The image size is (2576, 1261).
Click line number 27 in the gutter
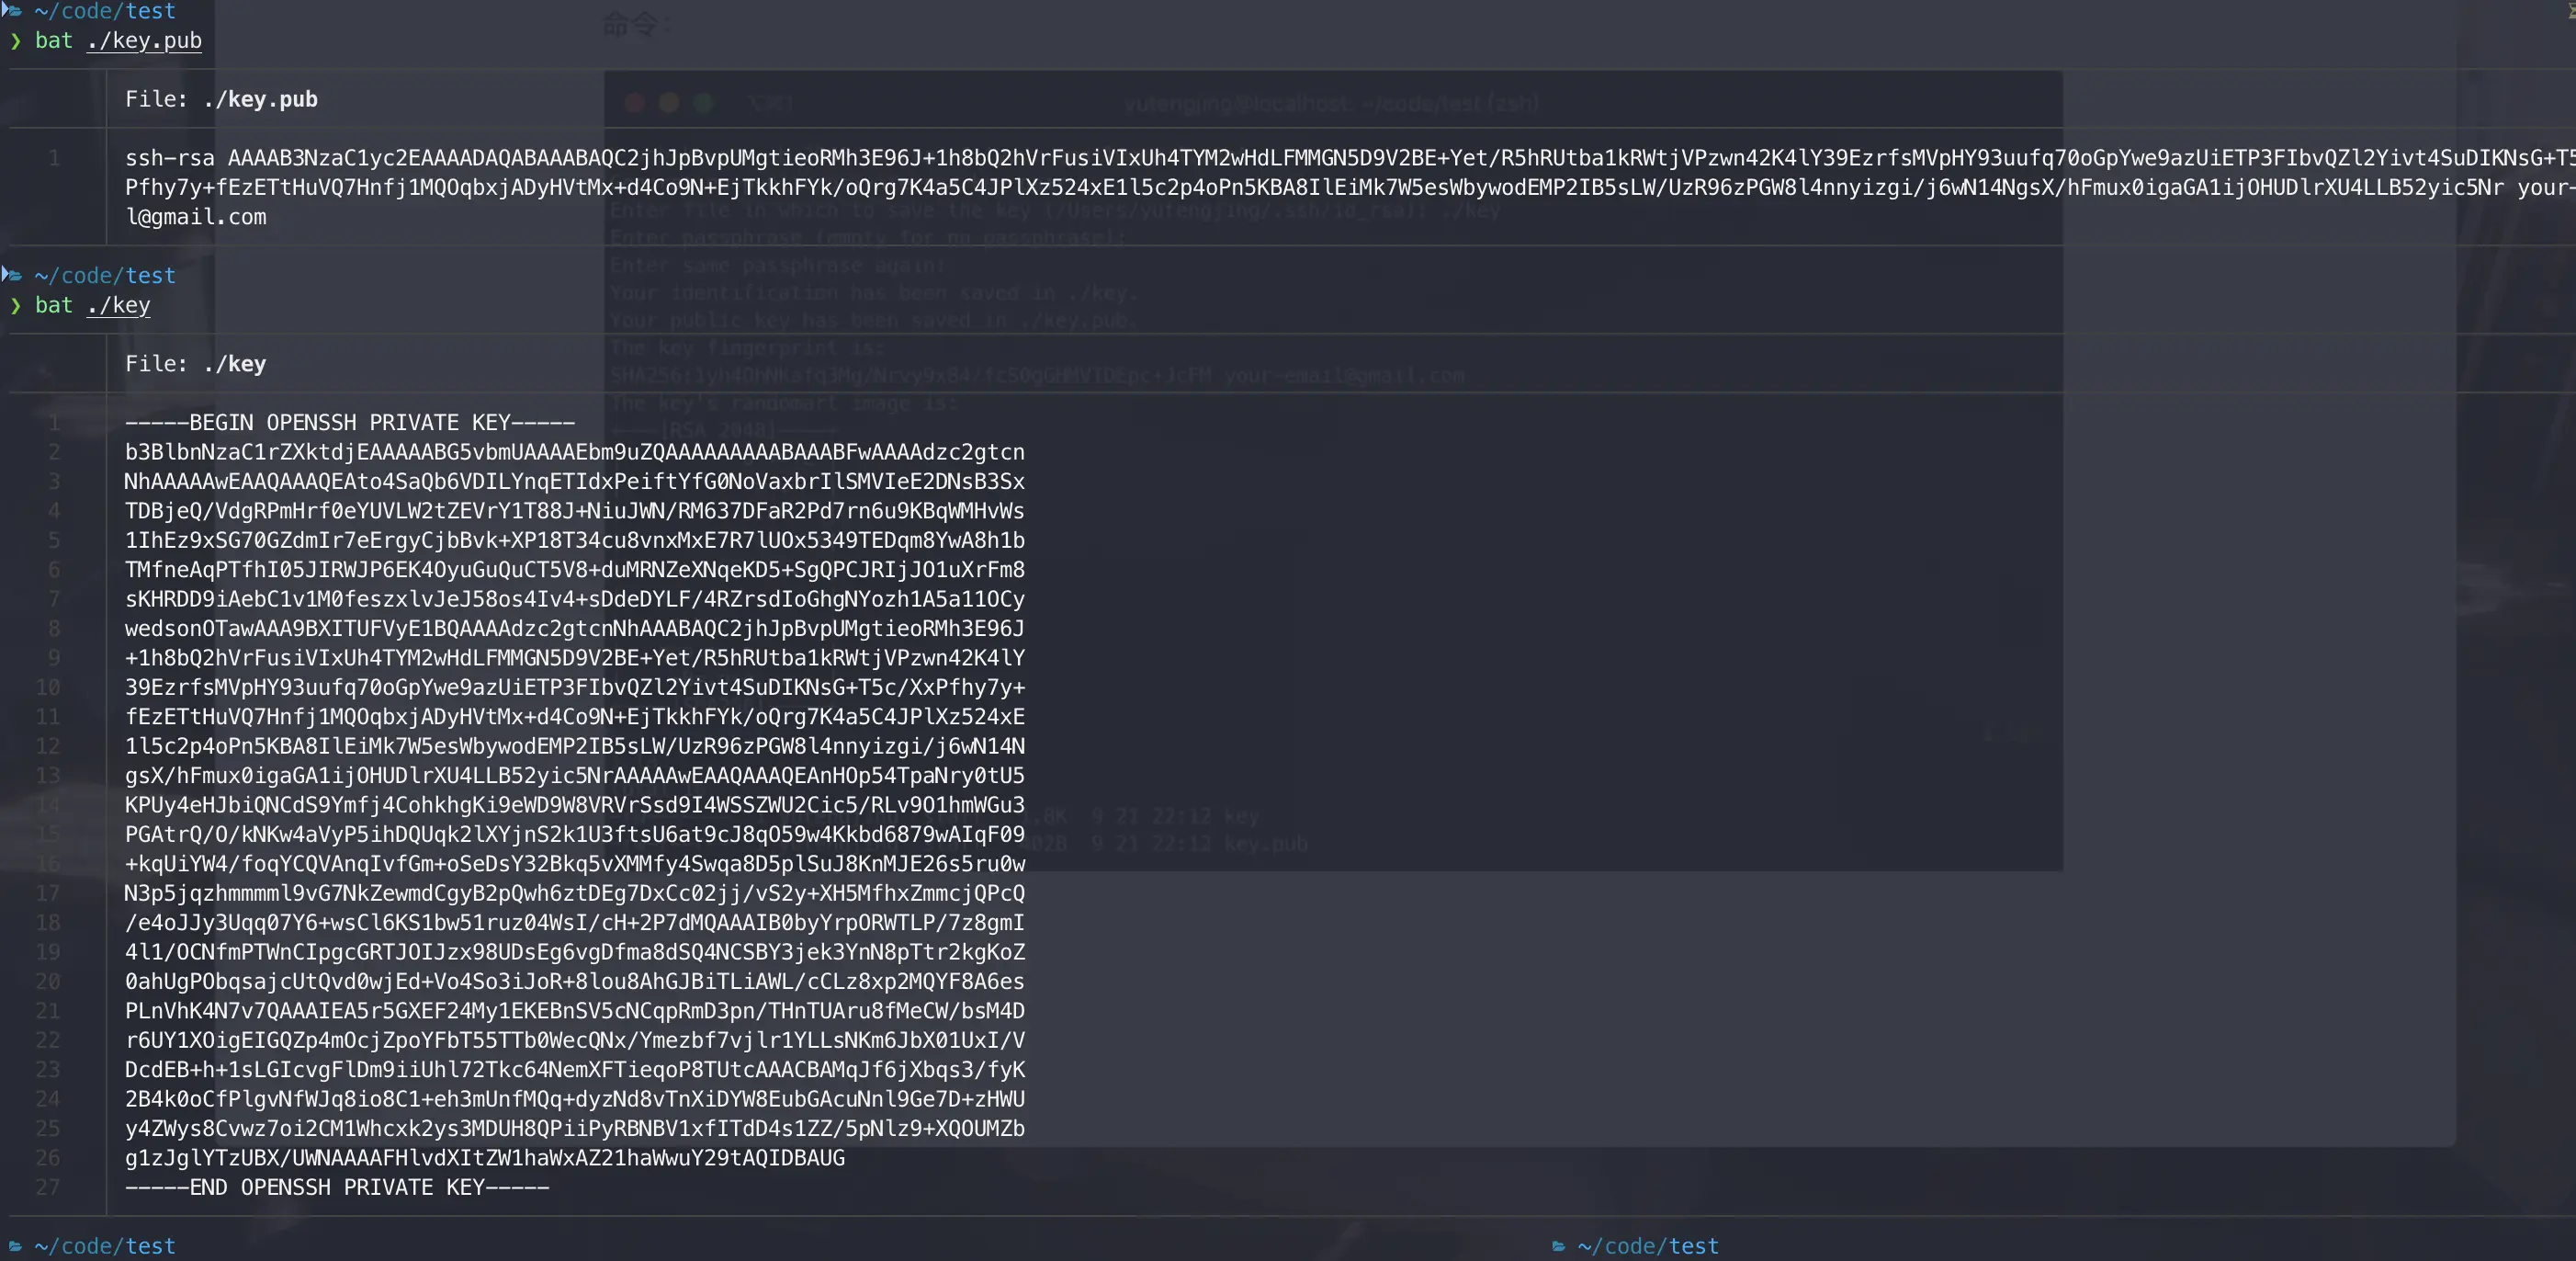point(48,1187)
